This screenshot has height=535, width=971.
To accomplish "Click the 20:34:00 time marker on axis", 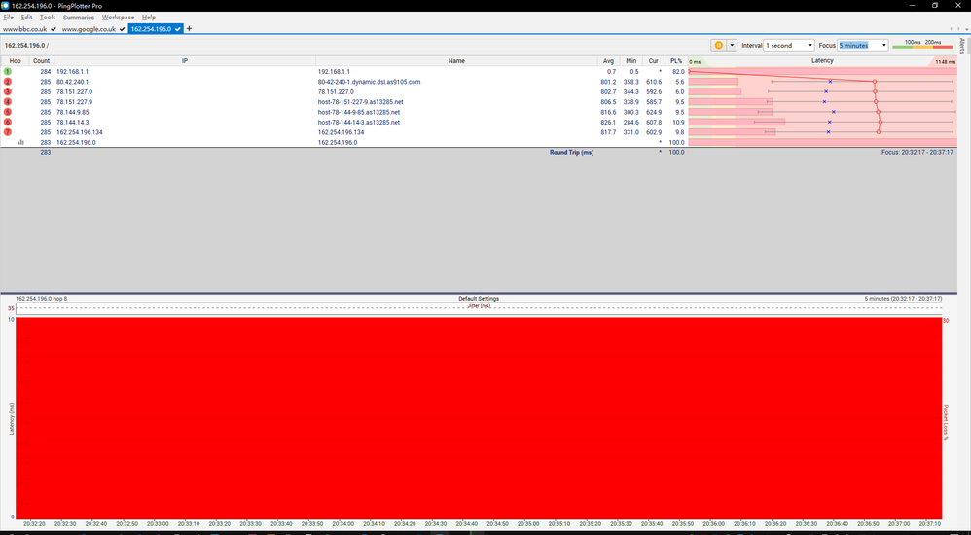I will tap(343, 524).
